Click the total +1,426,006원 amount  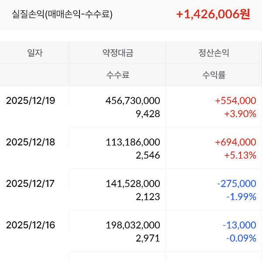pyautogui.click(x=213, y=14)
